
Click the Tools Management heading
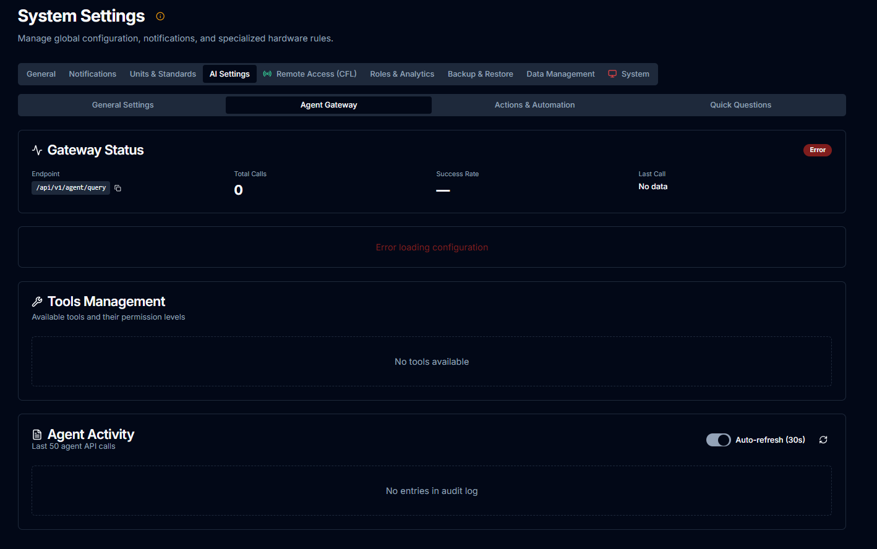[x=106, y=302]
